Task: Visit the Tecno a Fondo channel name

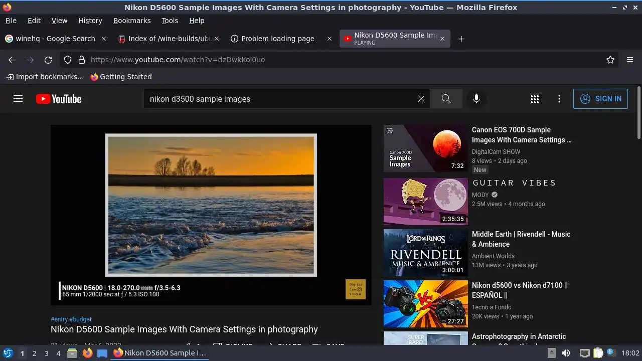Action: 492,307
